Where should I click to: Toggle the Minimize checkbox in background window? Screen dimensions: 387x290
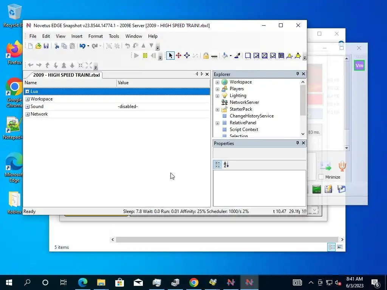tap(321, 177)
